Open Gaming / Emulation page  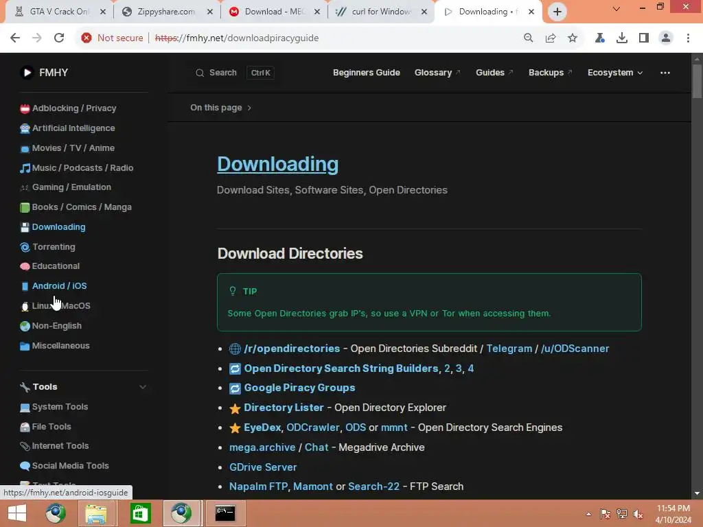65,187
